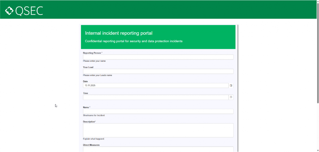319x152 pixels.
Task: Click the page scrollbar up arrow
Action: pyautogui.click(x=317, y=2)
